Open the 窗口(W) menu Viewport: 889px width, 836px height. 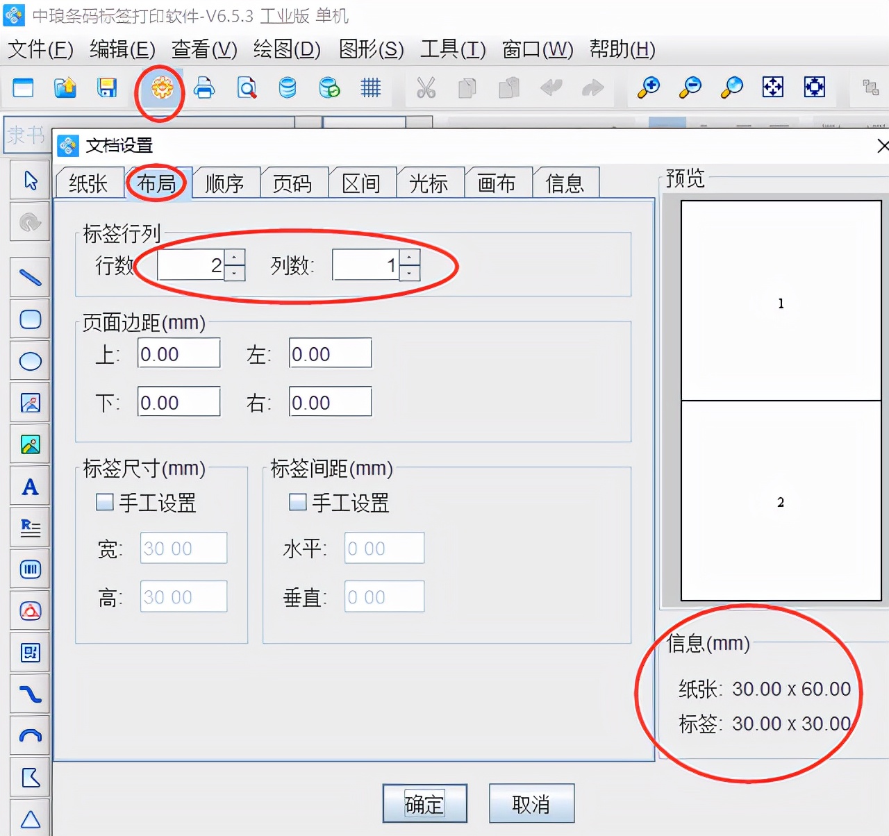(538, 49)
